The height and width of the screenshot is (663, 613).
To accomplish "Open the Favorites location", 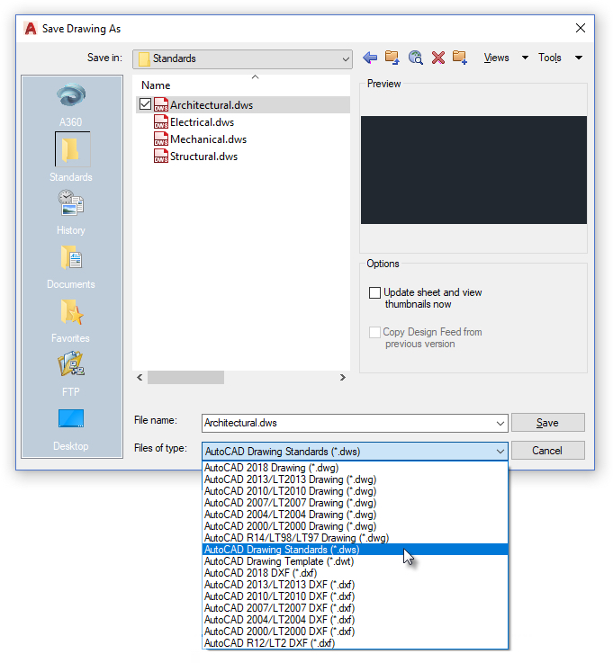I will click(70, 321).
